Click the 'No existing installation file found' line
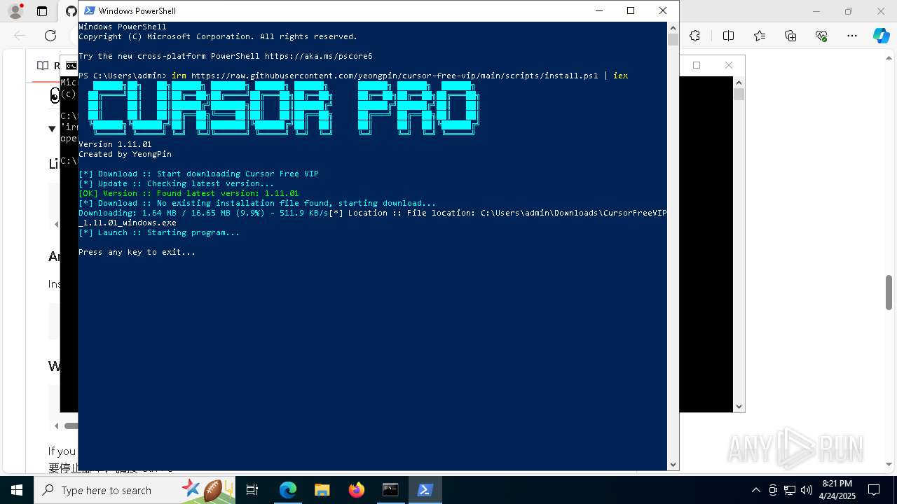The height and width of the screenshot is (504, 897). 257,203
